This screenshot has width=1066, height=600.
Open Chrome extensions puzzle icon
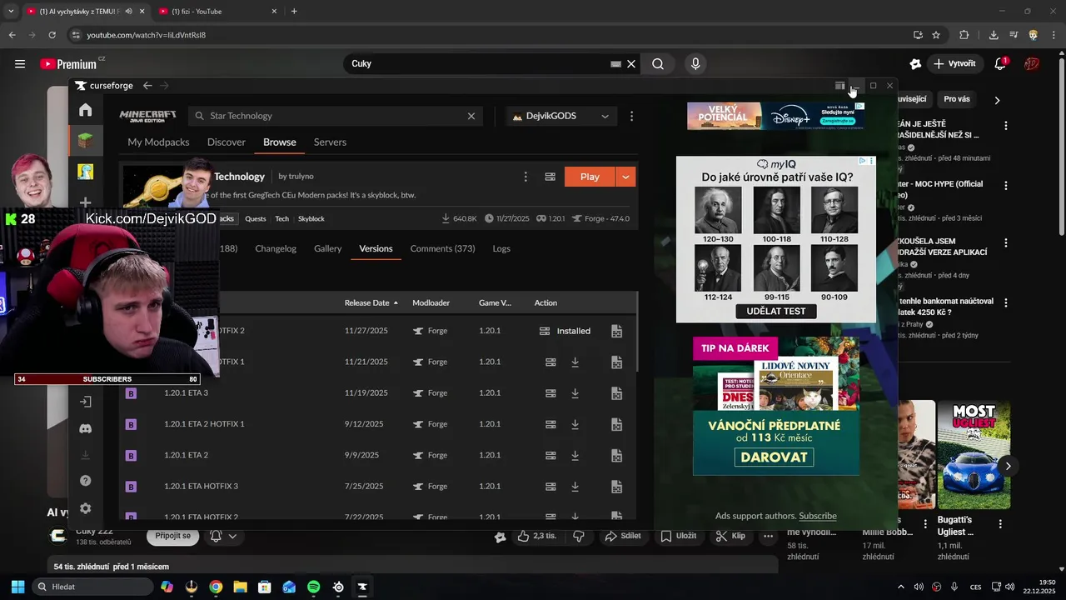click(964, 35)
